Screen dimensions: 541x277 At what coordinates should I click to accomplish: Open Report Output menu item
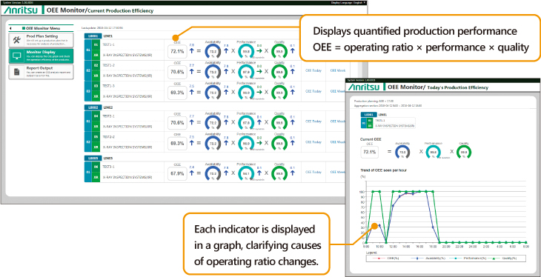pyautogui.click(x=41, y=72)
